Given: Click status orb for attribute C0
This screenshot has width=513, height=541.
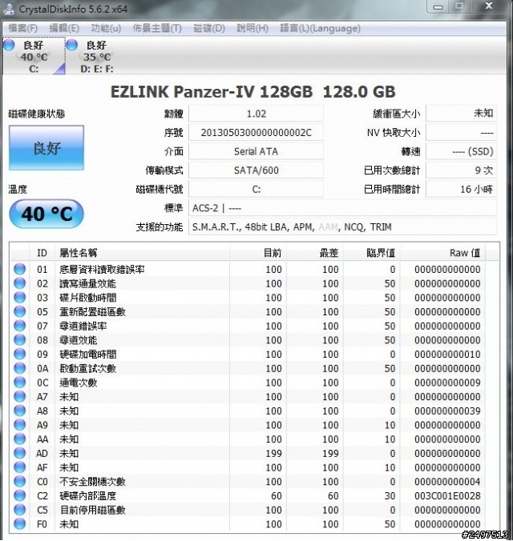Looking at the screenshot, I should click(x=20, y=481).
